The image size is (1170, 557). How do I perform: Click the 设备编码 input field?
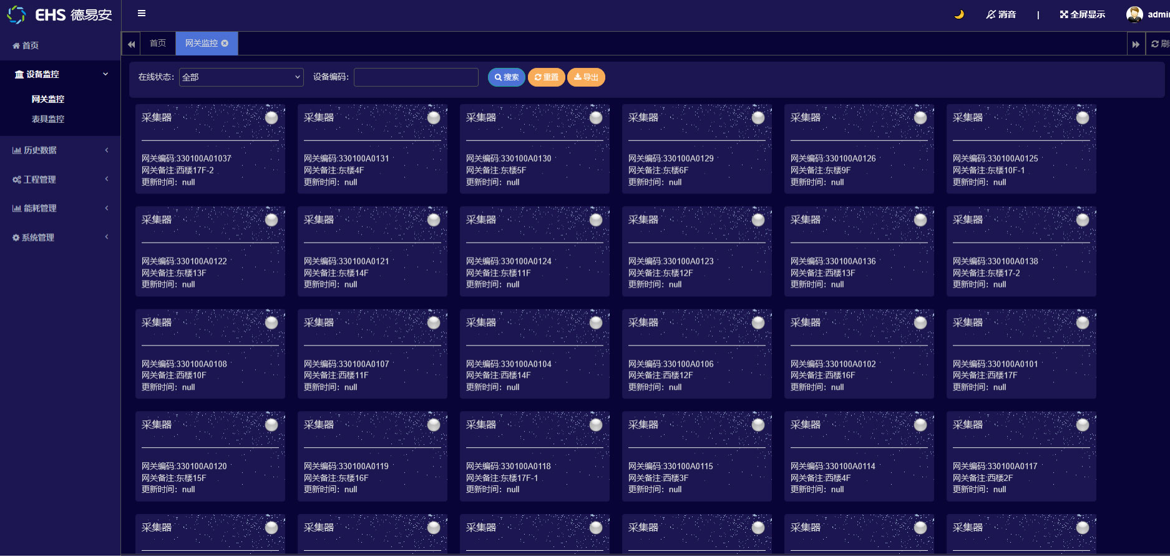416,77
